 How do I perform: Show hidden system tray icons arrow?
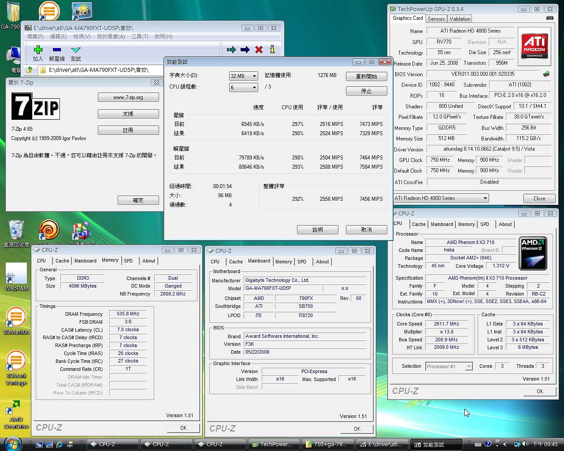click(505, 444)
